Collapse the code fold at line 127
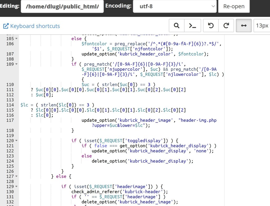 point(16,176)
